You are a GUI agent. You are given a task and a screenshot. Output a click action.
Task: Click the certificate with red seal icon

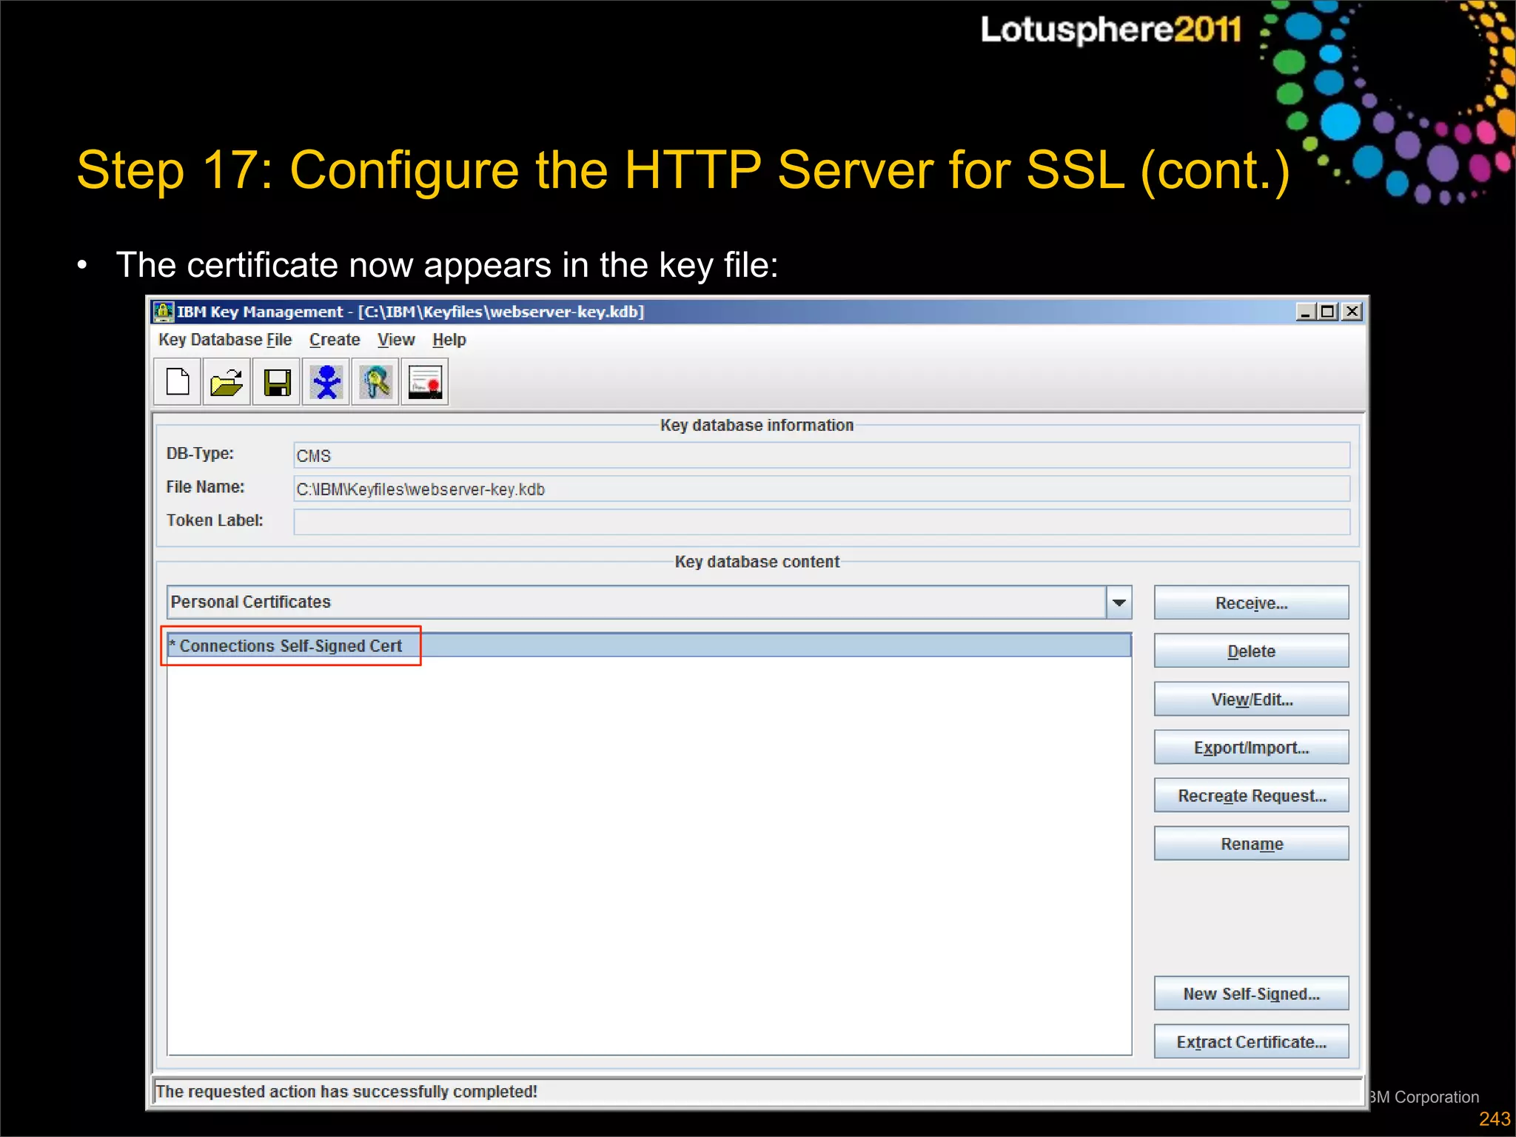coord(425,382)
